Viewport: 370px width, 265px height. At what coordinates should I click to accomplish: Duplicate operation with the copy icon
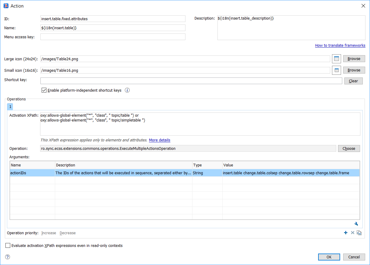click(x=359, y=233)
